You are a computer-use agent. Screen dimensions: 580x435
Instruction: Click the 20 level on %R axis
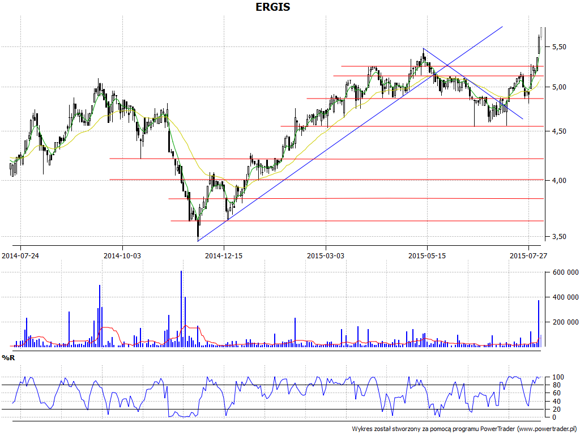pyautogui.click(x=556, y=410)
